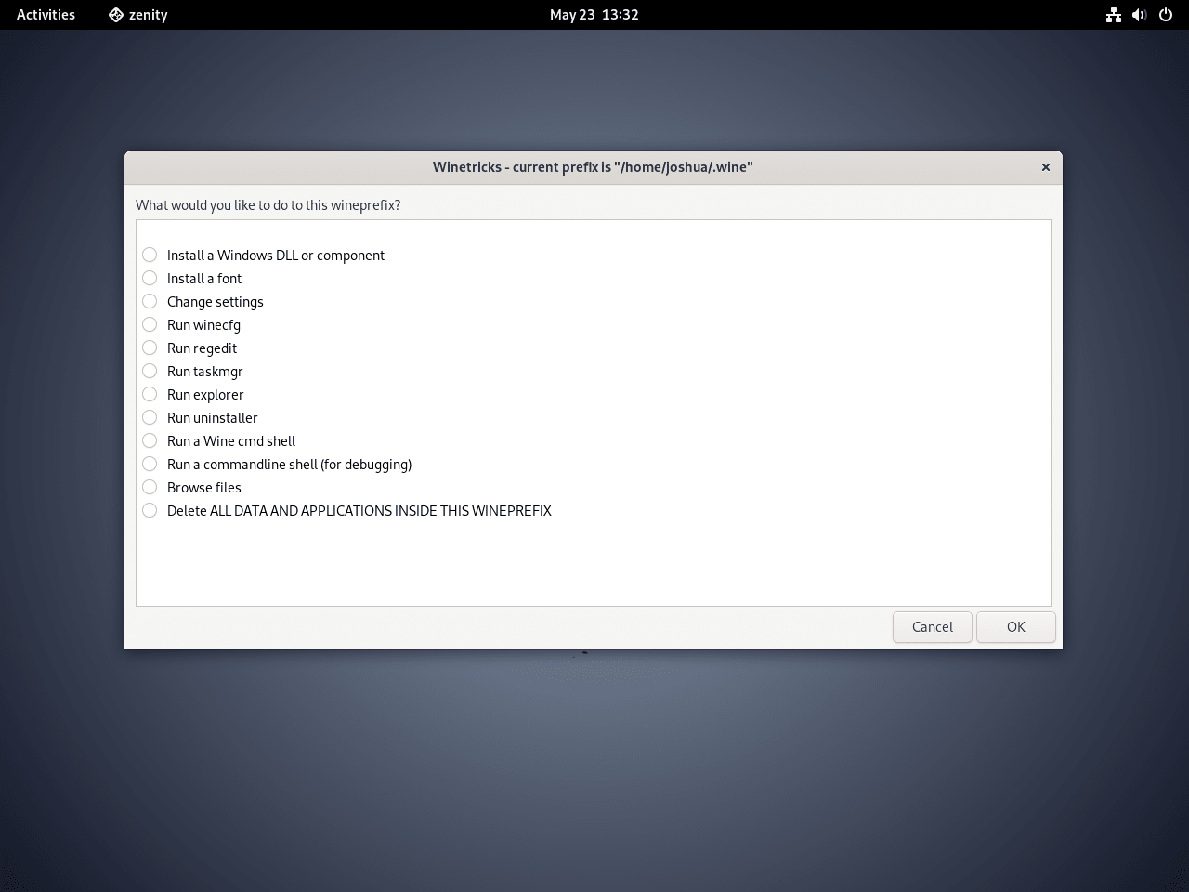Click the zenity application icon in top bar

(116, 15)
